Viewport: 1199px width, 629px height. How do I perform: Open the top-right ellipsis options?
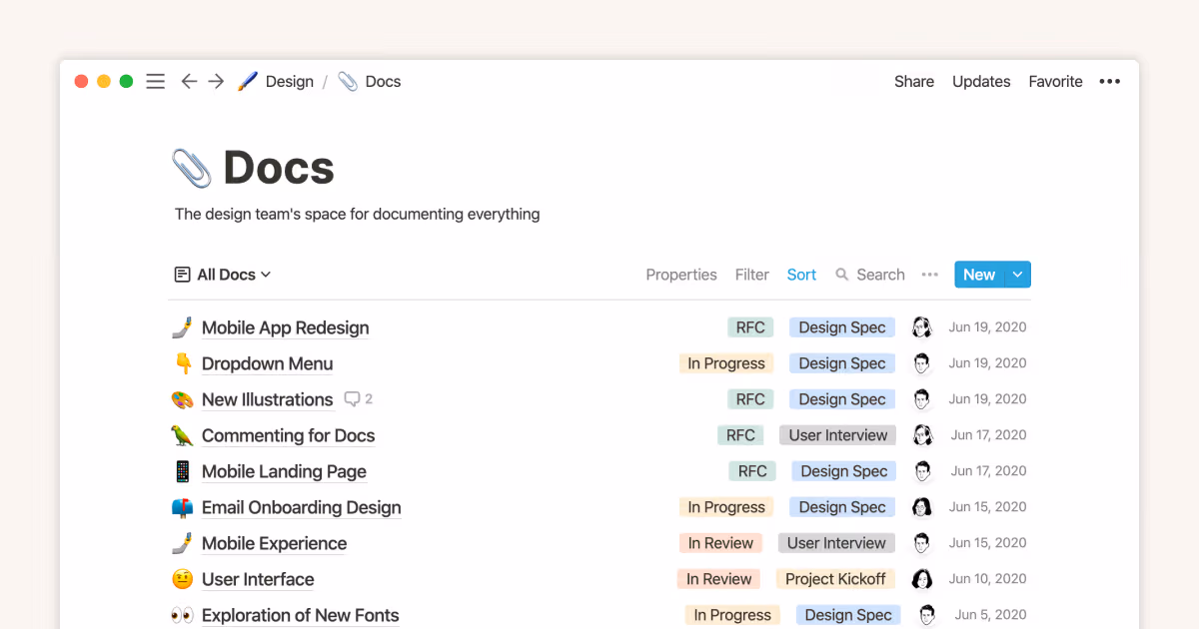tap(1109, 81)
